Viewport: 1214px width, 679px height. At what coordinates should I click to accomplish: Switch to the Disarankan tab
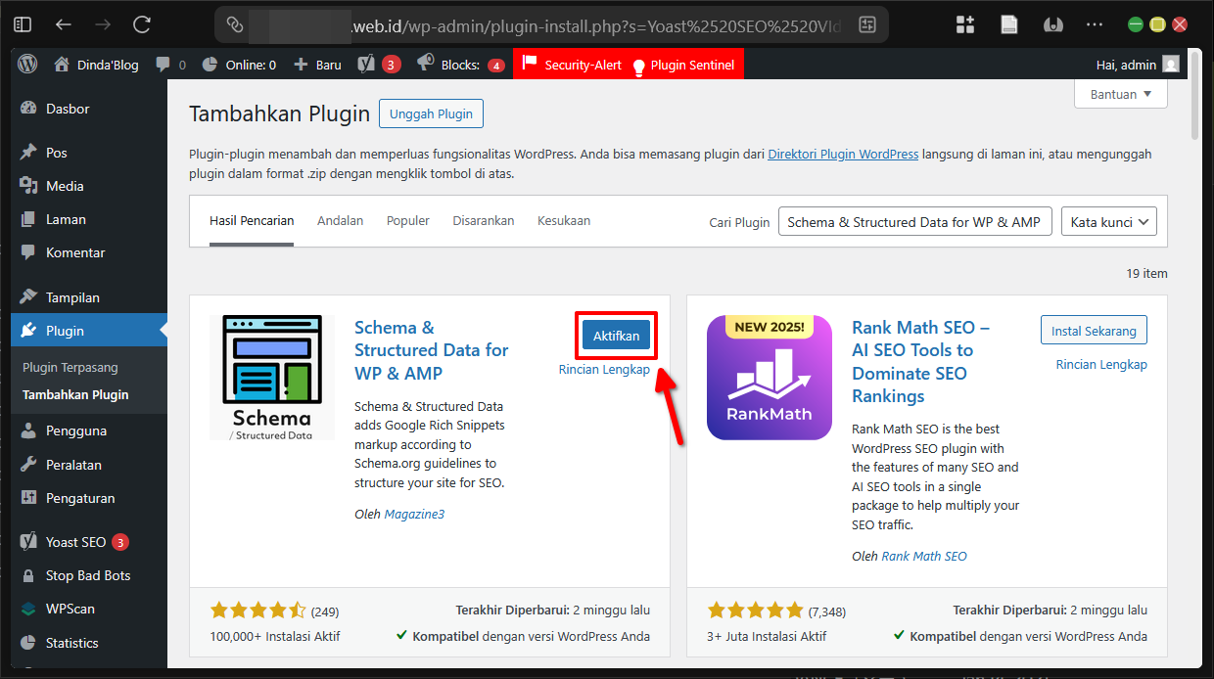click(x=483, y=221)
